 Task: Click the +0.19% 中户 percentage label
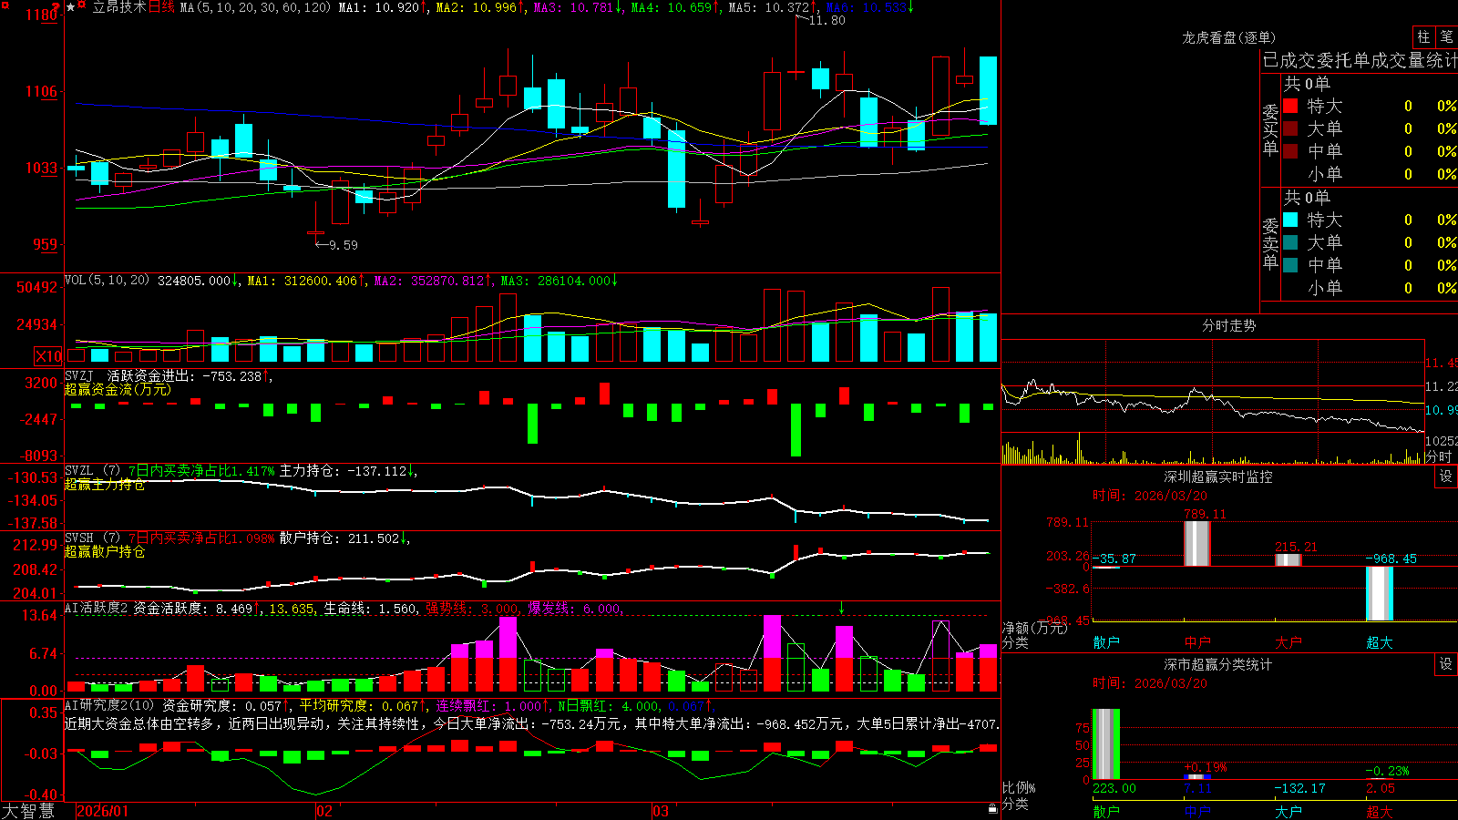(x=1205, y=767)
